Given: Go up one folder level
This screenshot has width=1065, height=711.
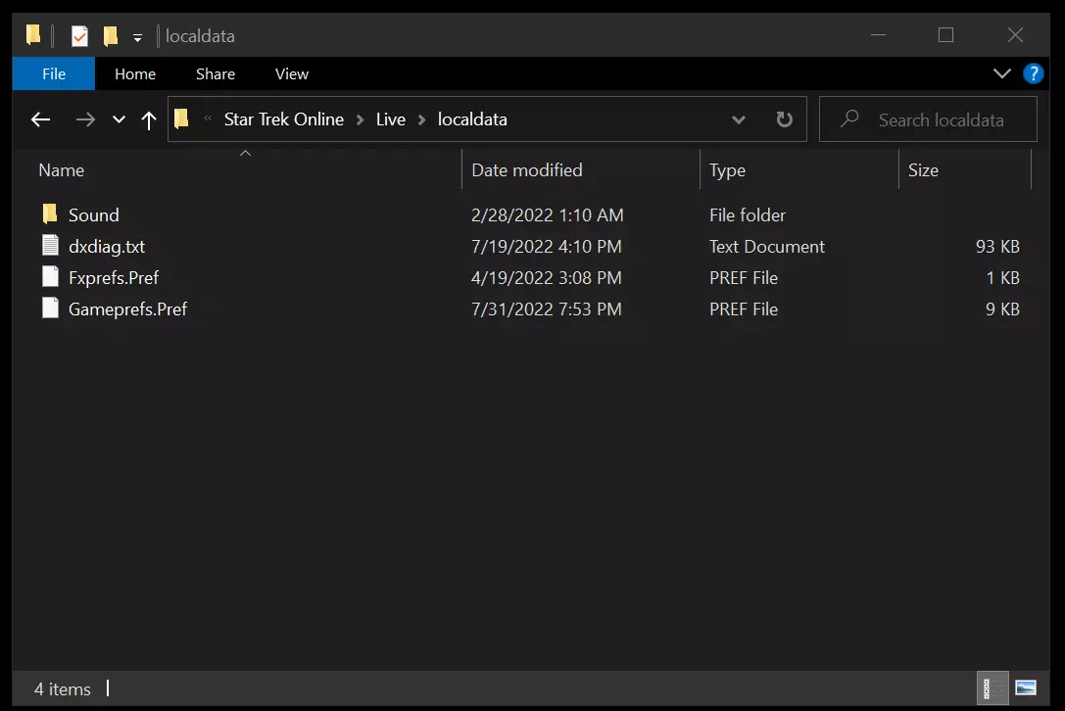Looking at the screenshot, I should [x=149, y=119].
